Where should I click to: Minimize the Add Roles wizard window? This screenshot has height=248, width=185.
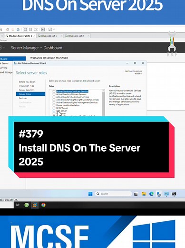(x=127, y=63)
